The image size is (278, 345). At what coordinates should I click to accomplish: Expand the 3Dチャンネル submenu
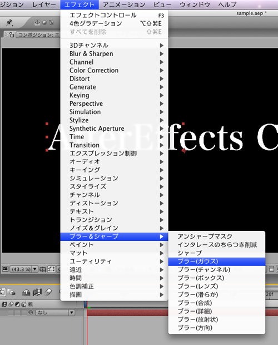[x=115, y=45]
